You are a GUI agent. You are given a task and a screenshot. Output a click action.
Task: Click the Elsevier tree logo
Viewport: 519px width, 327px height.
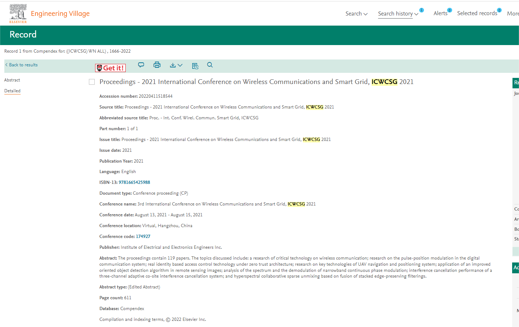pos(18,14)
